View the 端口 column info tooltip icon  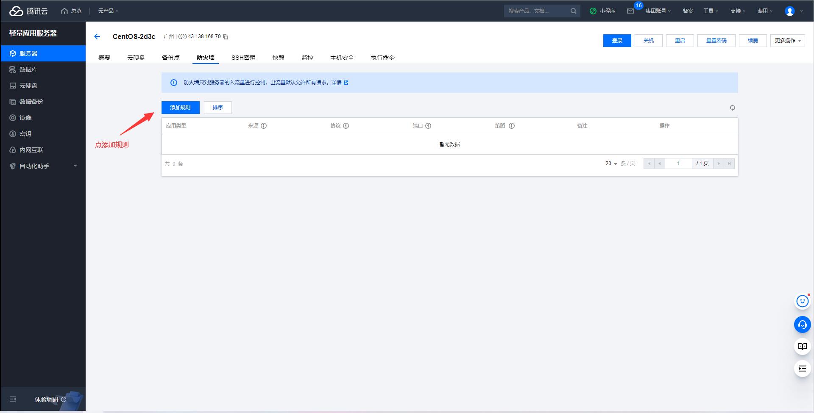pos(428,126)
